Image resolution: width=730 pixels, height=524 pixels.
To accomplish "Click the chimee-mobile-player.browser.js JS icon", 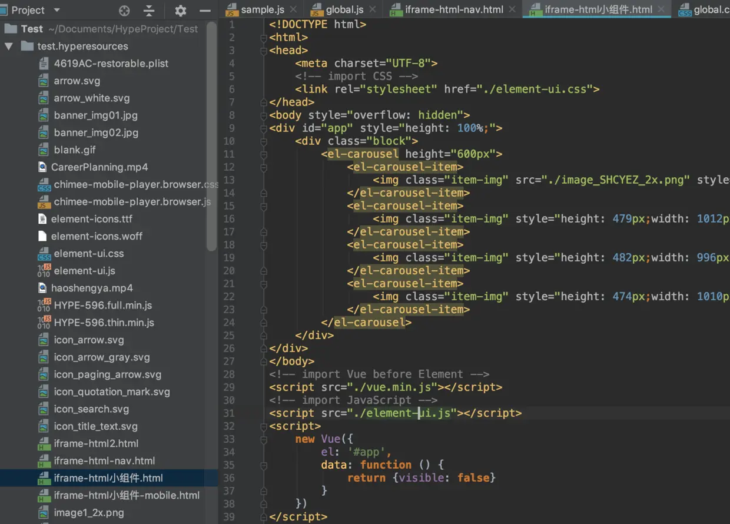I will (44, 202).
